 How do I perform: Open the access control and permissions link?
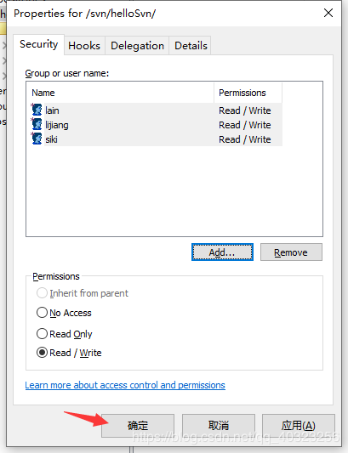pos(125,385)
